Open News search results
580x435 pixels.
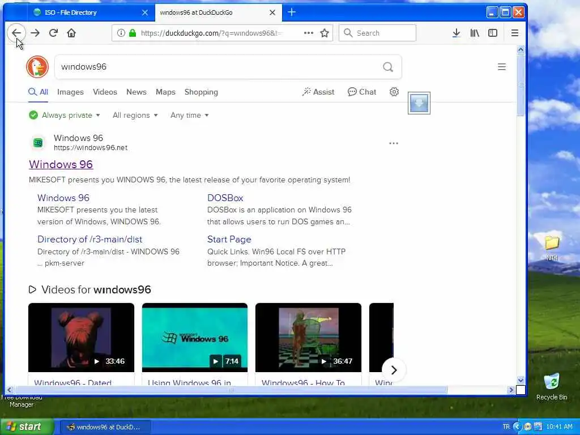click(136, 92)
